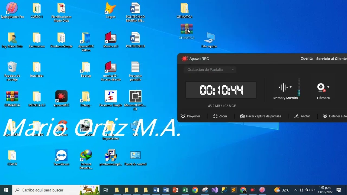
Task: Click the ApowerREC audio waveform icon
Action: 283,87
